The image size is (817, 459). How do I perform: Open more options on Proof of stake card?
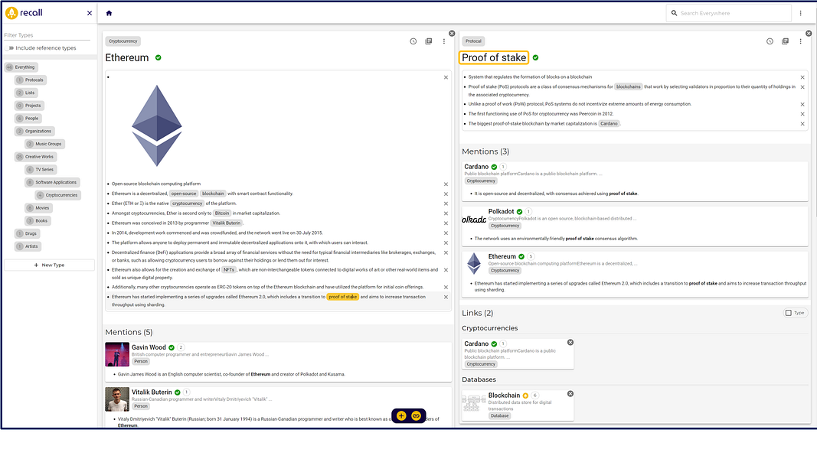coord(801,41)
